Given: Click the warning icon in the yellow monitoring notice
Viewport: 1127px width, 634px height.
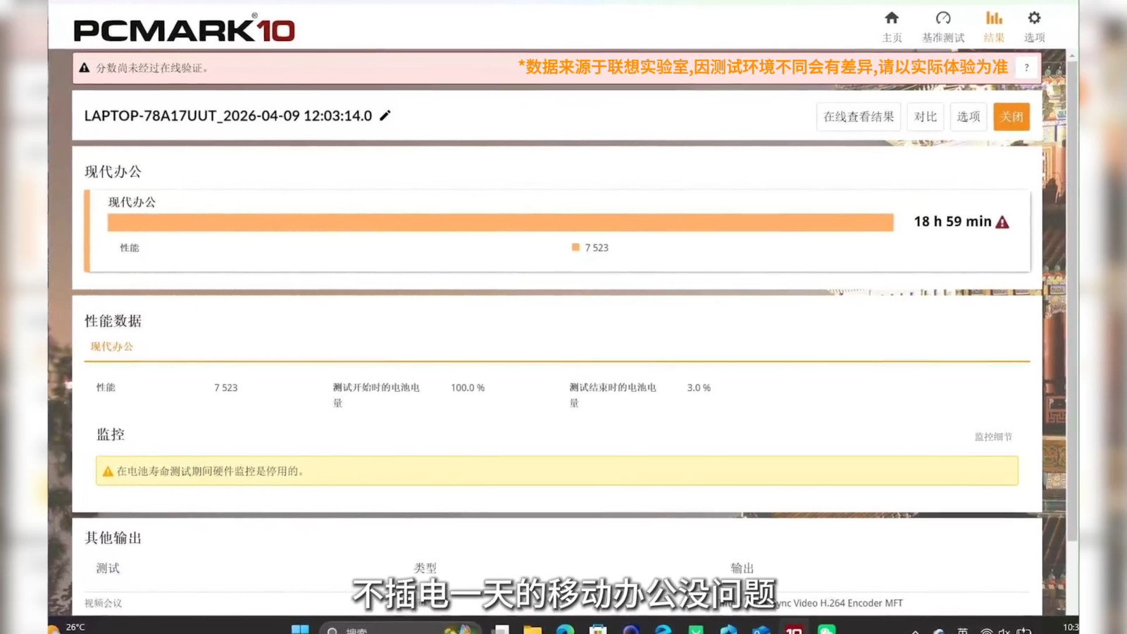Looking at the screenshot, I should point(108,471).
